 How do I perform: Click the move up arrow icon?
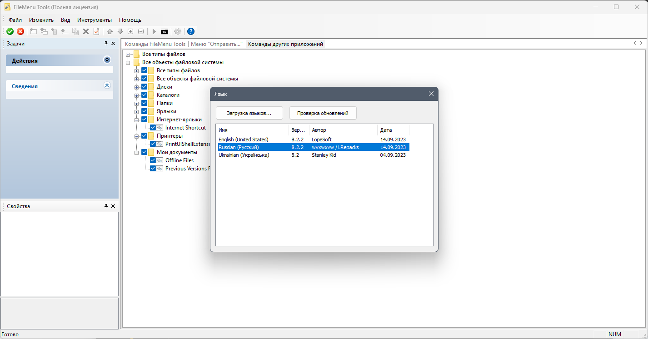pos(110,31)
